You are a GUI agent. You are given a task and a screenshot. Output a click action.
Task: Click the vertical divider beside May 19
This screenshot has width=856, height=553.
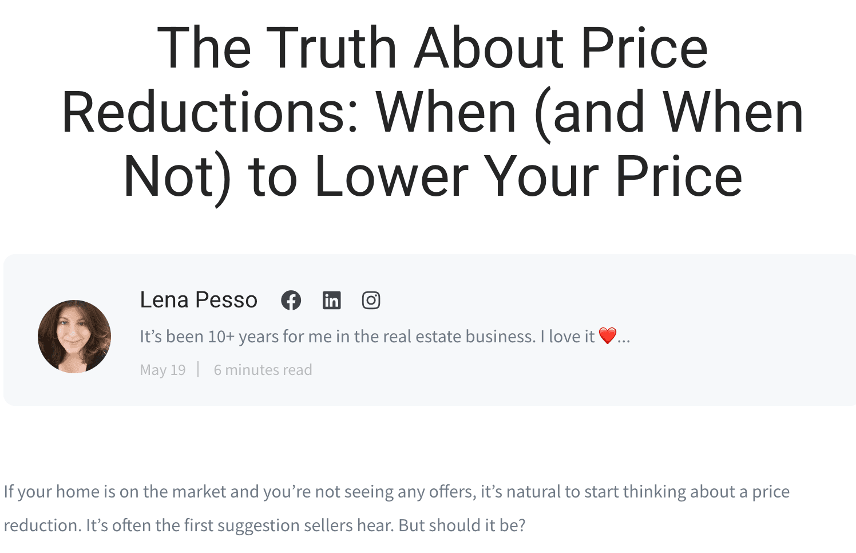coord(198,369)
